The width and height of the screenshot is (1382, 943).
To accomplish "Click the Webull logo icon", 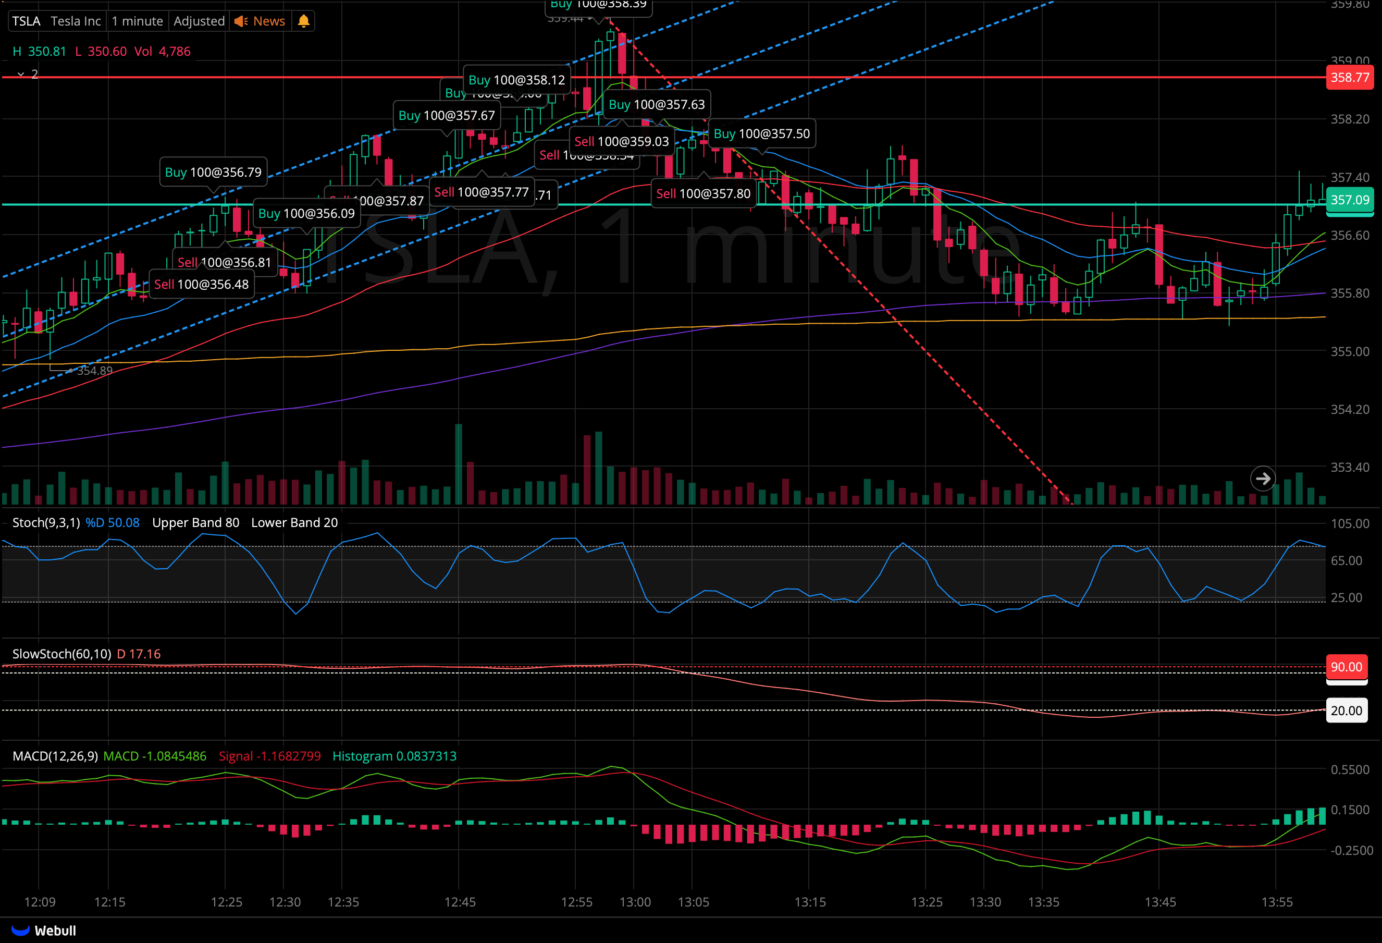I will [x=20, y=930].
